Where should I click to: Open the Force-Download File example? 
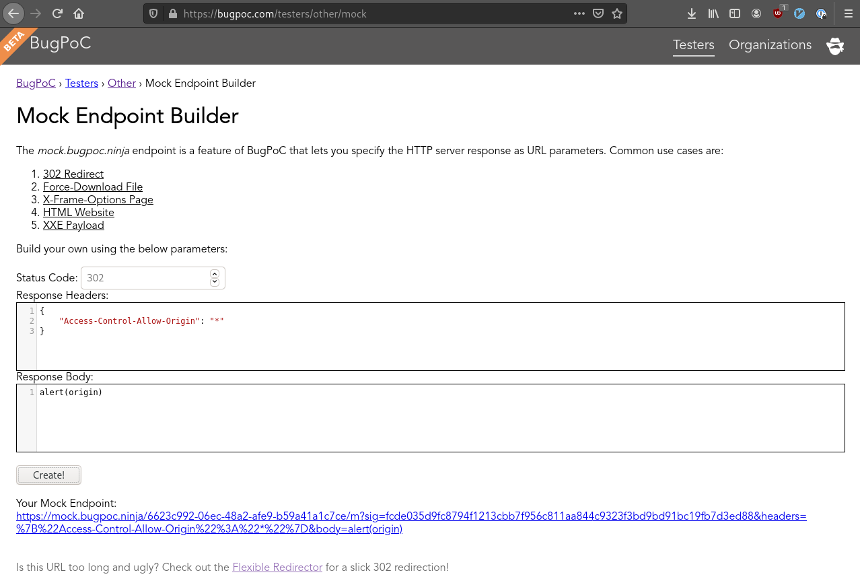[93, 187]
